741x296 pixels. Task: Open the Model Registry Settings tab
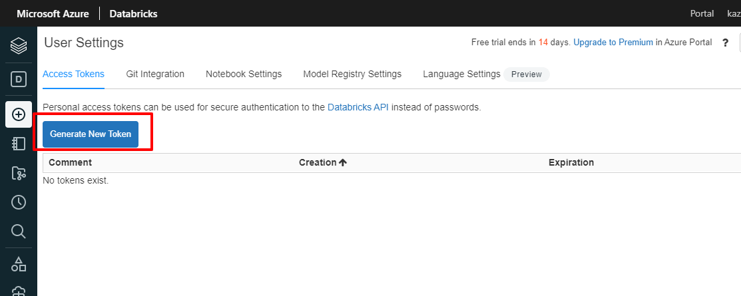tap(352, 74)
